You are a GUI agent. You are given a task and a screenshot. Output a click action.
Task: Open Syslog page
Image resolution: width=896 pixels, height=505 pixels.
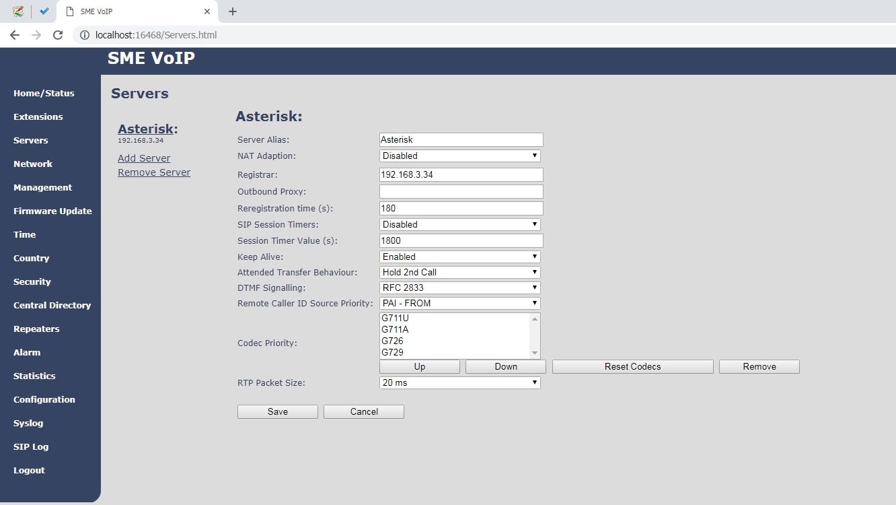pyautogui.click(x=28, y=424)
